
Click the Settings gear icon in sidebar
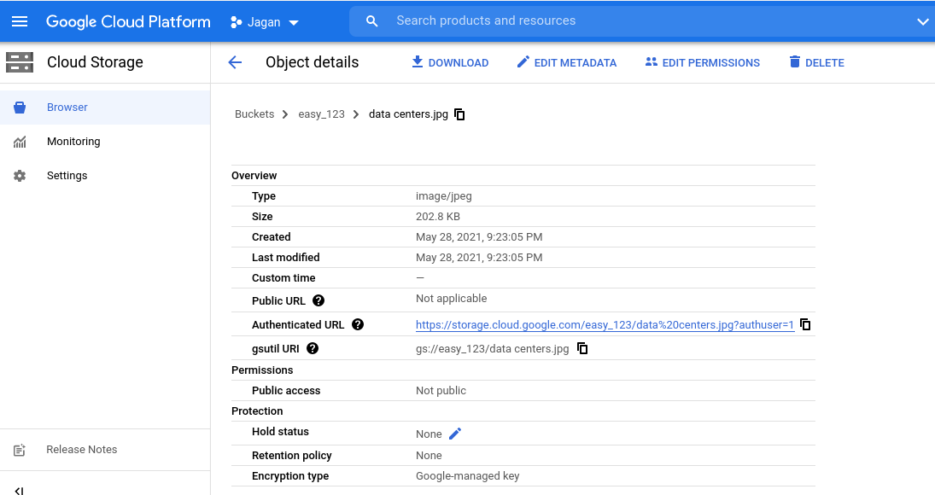coord(20,176)
